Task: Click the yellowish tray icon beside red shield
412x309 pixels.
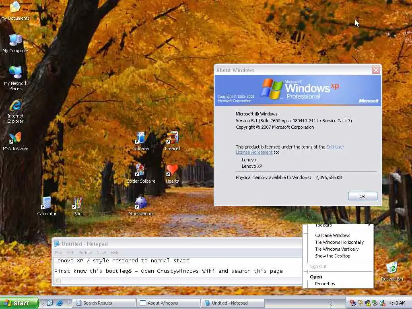Action: click(x=360, y=303)
